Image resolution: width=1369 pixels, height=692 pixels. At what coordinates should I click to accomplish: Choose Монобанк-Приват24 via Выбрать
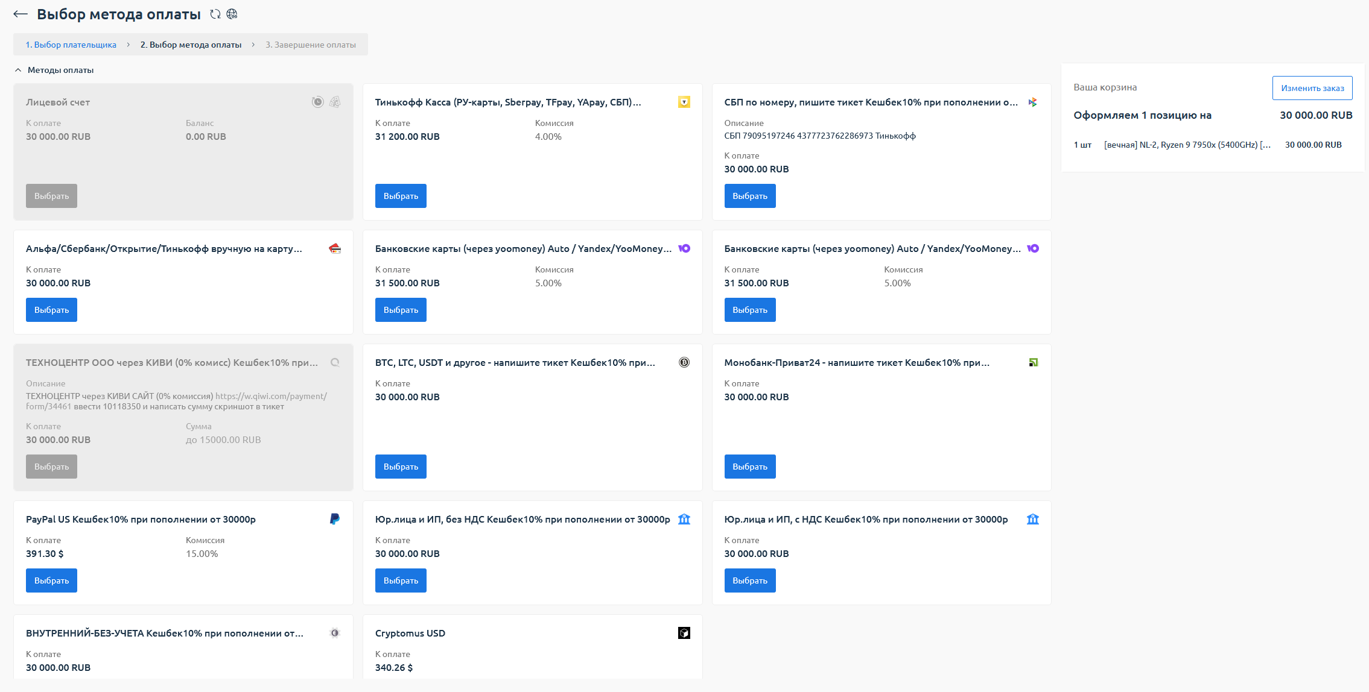point(750,467)
